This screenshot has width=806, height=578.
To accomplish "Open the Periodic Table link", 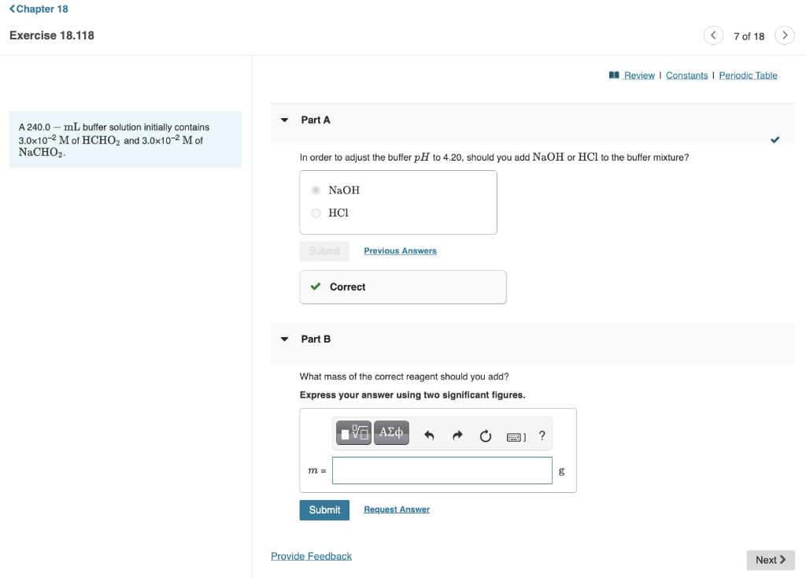I will pos(748,75).
